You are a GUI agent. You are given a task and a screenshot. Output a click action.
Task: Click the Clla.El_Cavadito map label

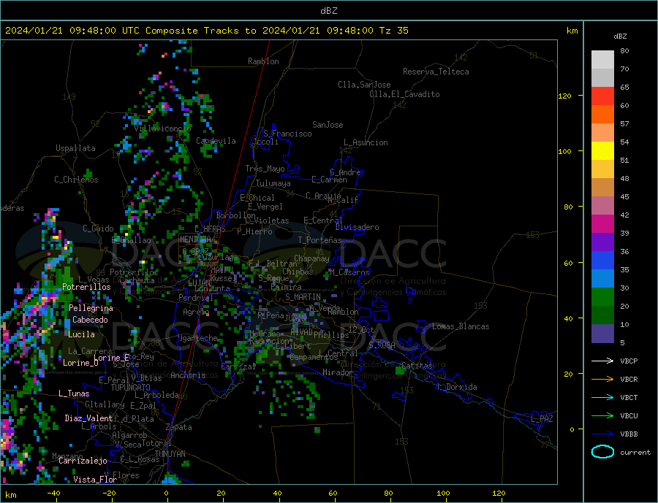(x=404, y=94)
